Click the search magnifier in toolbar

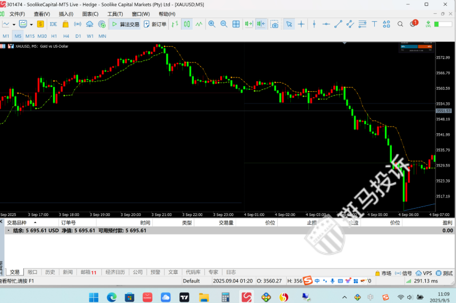click(x=400, y=24)
